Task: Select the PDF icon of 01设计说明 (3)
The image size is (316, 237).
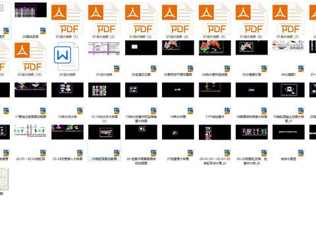Action: [141, 18]
